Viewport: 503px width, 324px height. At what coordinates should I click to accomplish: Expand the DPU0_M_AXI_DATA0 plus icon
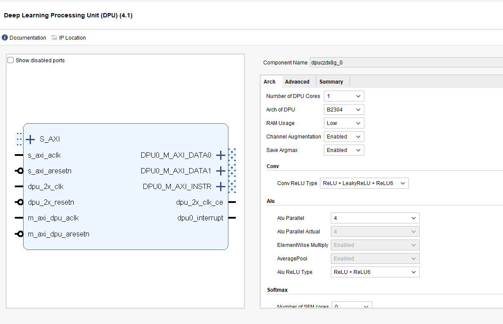[x=221, y=155]
